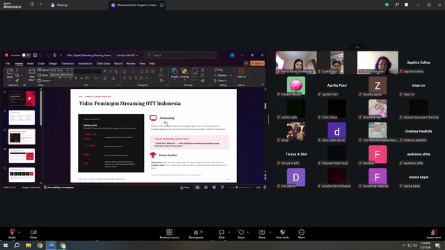Expand the Chat options arrow
The image size is (445, 250).
tap(229, 232)
